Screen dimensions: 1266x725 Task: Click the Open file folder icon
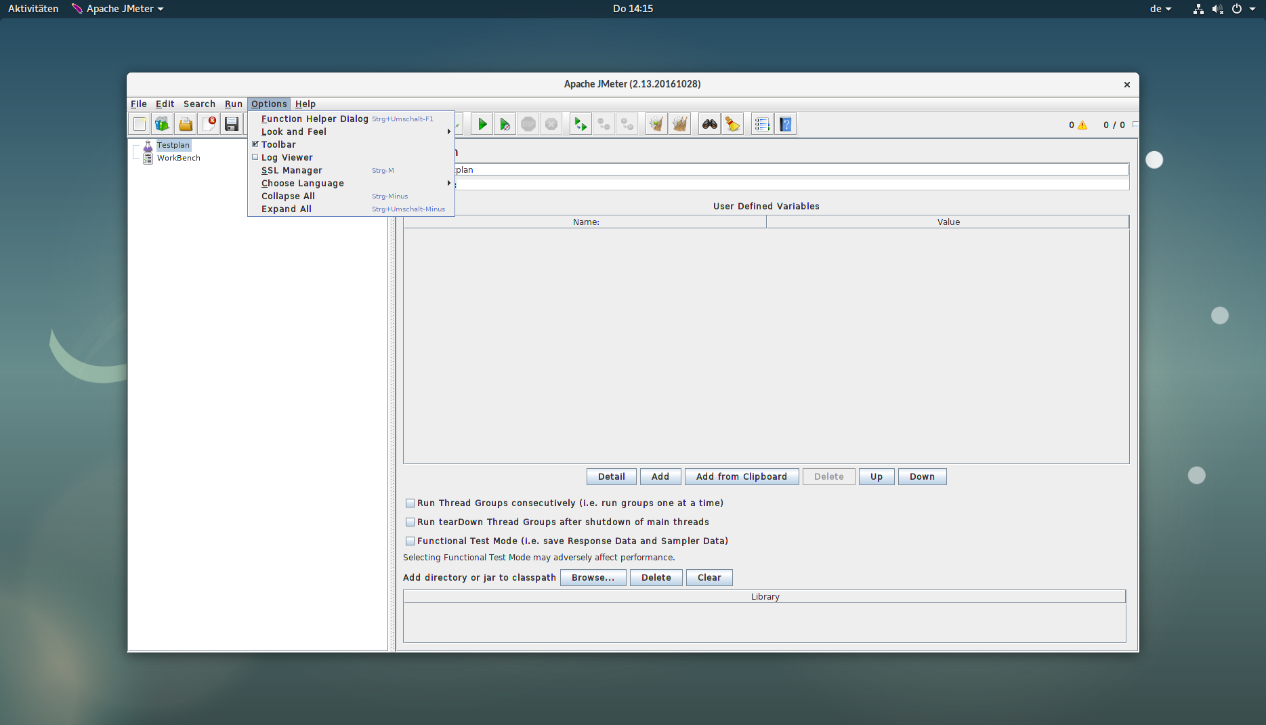tap(186, 124)
